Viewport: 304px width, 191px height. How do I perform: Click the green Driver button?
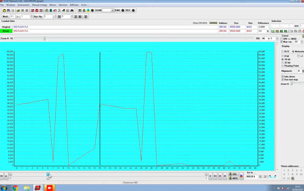pyautogui.click(x=6, y=31)
